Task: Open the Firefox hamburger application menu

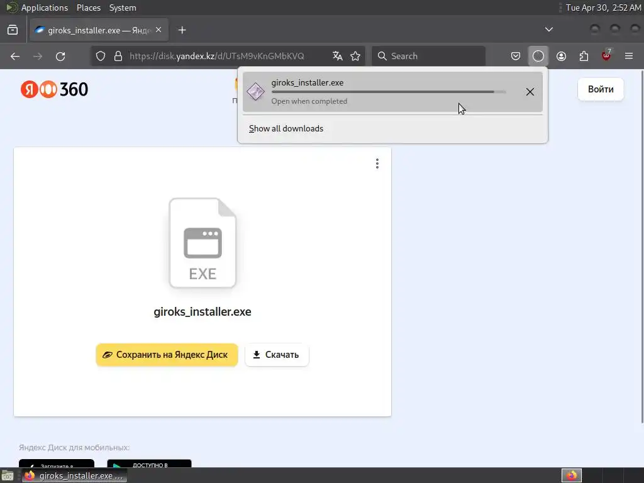Action: (629, 56)
